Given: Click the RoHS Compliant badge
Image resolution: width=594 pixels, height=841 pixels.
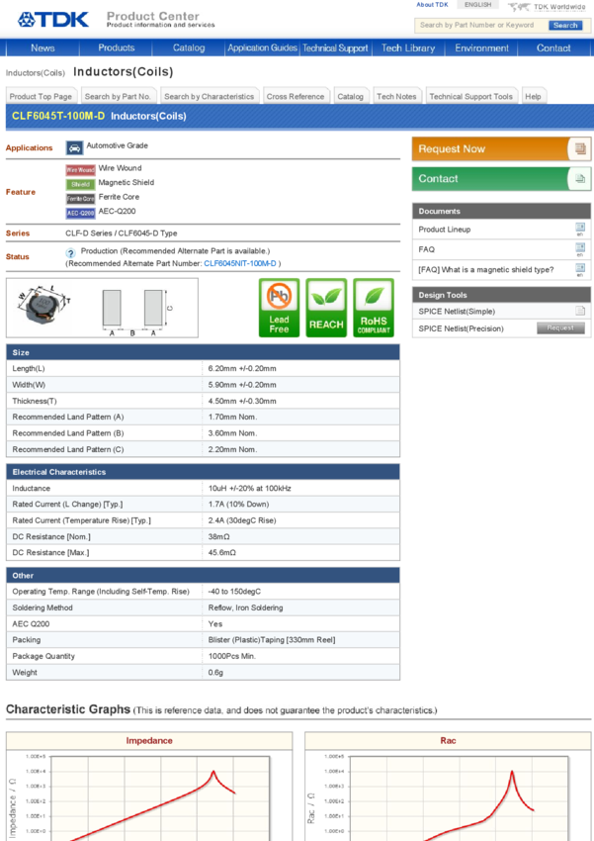Looking at the screenshot, I should 374,308.
